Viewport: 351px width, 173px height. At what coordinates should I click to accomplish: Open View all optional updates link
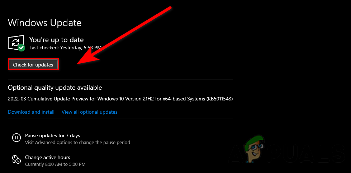click(90, 112)
